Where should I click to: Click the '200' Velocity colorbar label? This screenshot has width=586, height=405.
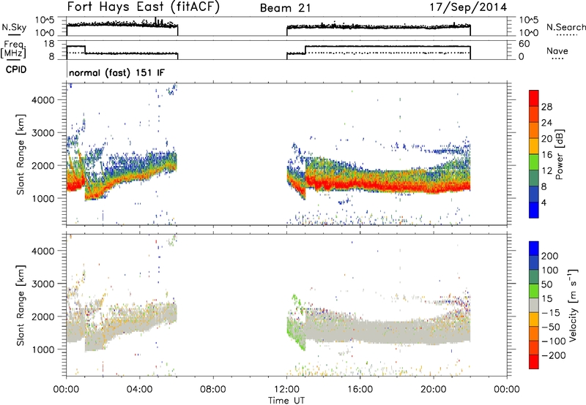click(550, 256)
